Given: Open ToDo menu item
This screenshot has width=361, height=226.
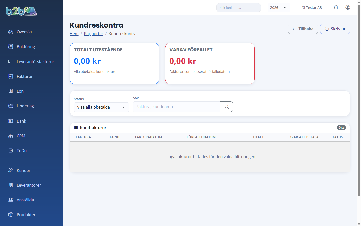Looking at the screenshot, I should [x=31, y=151].
